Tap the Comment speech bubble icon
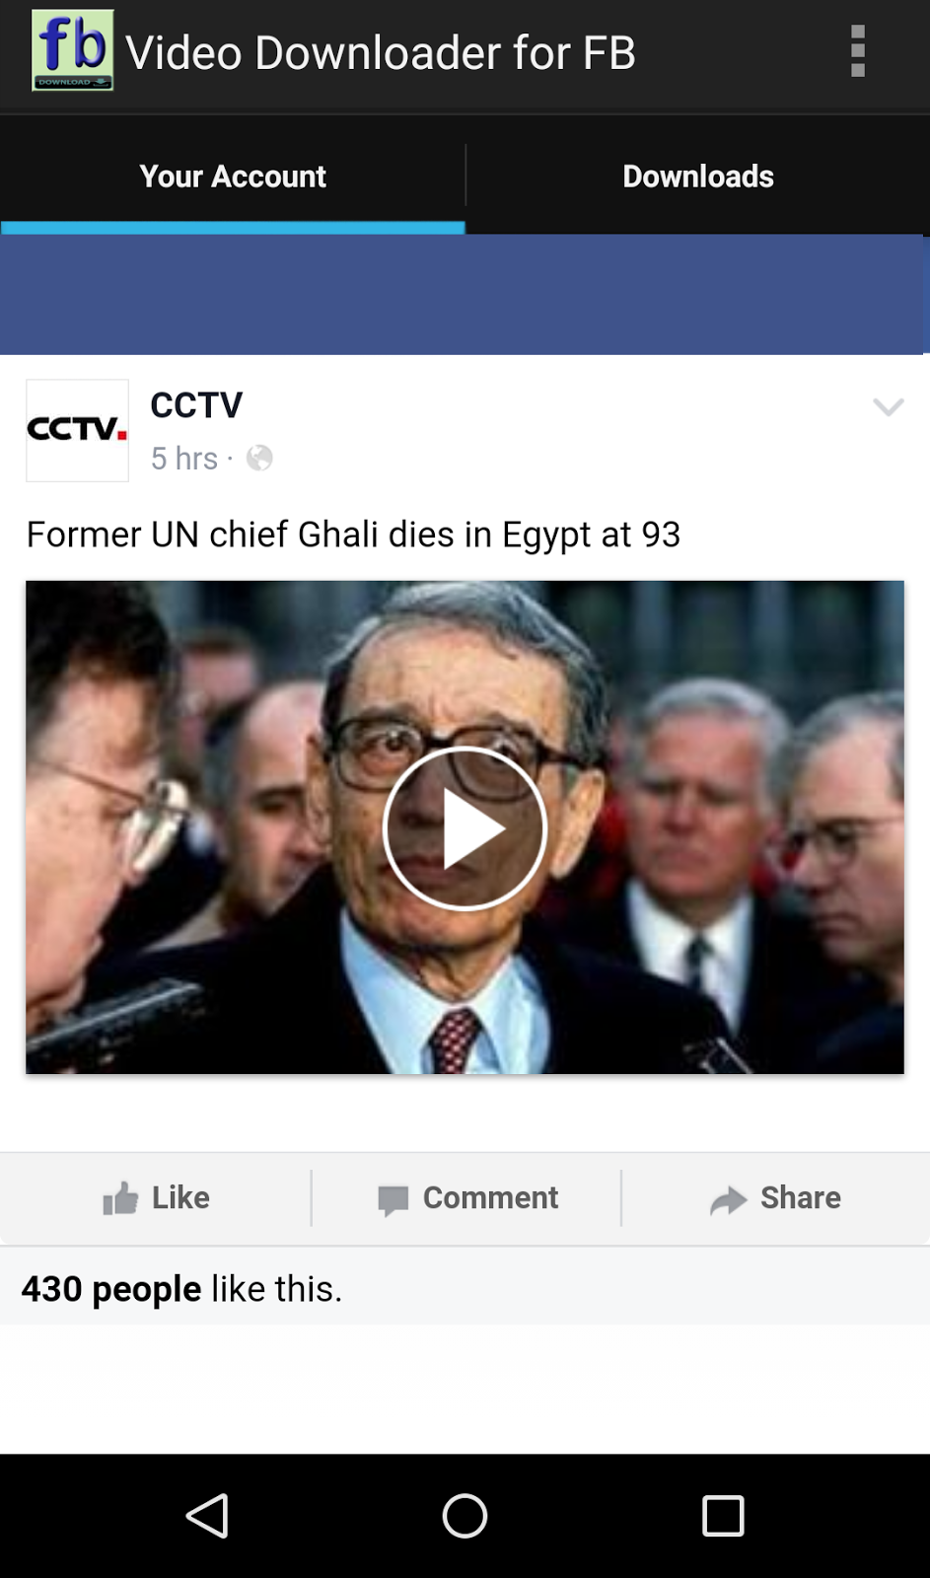The image size is (930, 1578). (393, 1199)
